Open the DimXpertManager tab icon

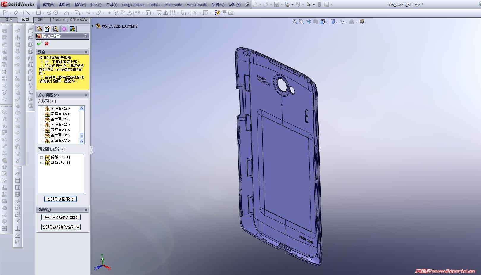point(64,29)
